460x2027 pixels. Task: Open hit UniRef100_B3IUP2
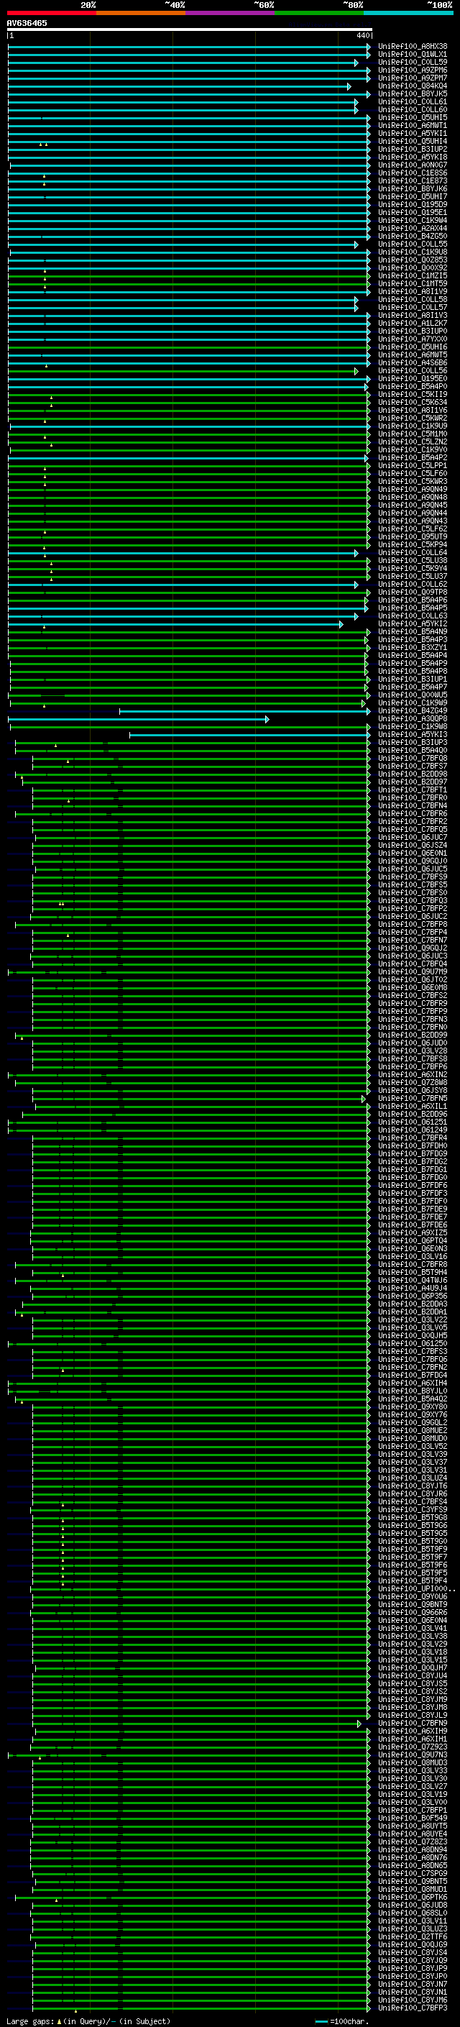point(413,149)
